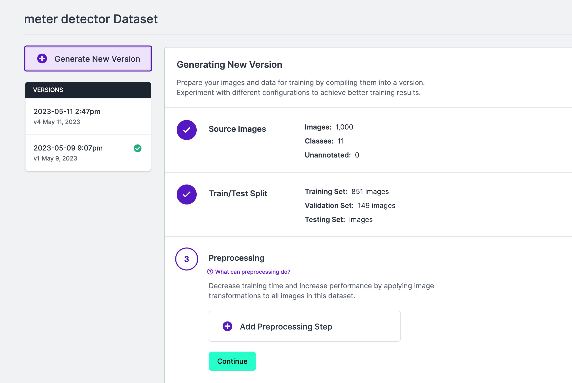Expand the Source Images section heading
Screen dimensions: 572x383
pos(237,129)
